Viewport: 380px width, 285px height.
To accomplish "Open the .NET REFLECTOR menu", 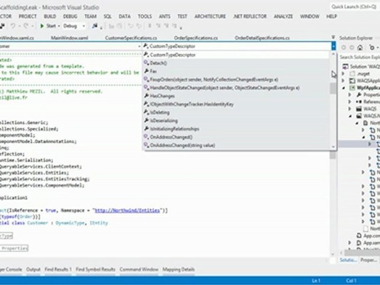I will point(250,17).
